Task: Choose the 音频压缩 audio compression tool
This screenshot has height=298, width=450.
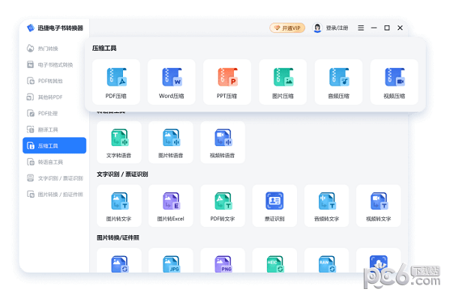Action: [x=338, y=82]
